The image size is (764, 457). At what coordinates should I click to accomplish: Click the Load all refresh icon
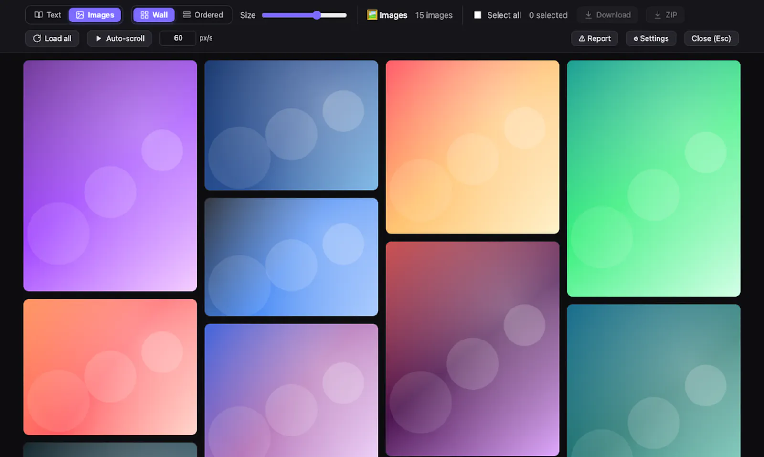pos(37,38)
